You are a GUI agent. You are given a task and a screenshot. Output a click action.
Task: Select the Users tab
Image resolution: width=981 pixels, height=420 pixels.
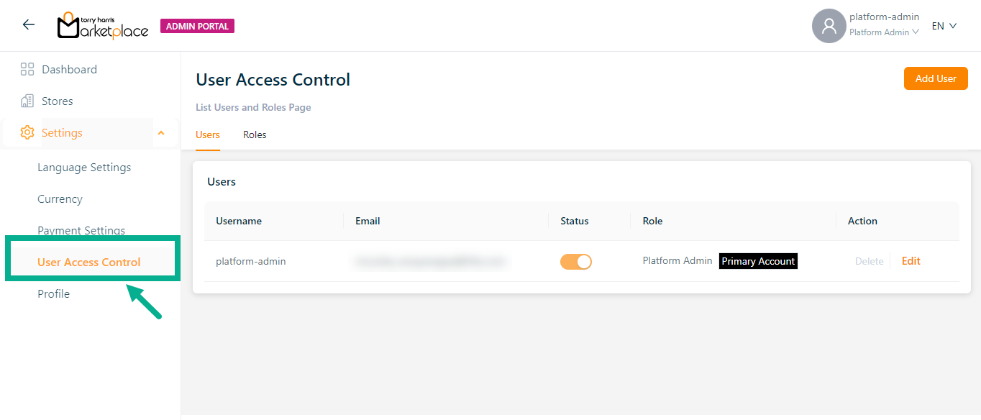click(x=208, y=134)
